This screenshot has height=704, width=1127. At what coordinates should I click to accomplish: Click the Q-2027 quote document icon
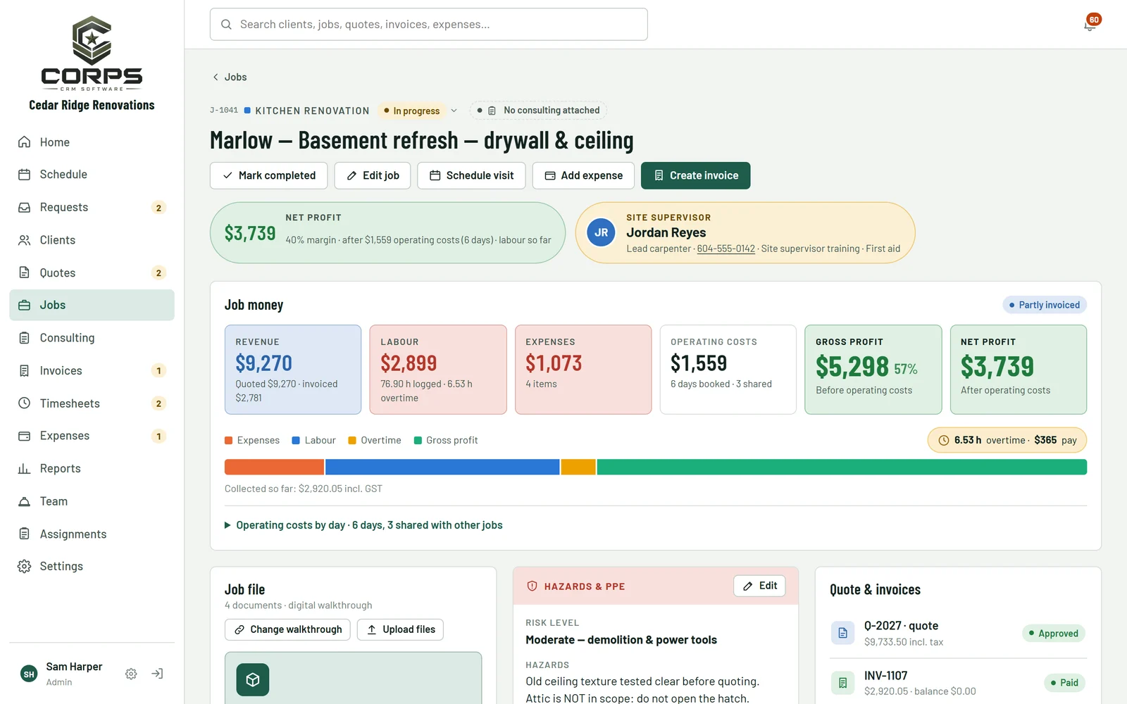click(842, 633)
